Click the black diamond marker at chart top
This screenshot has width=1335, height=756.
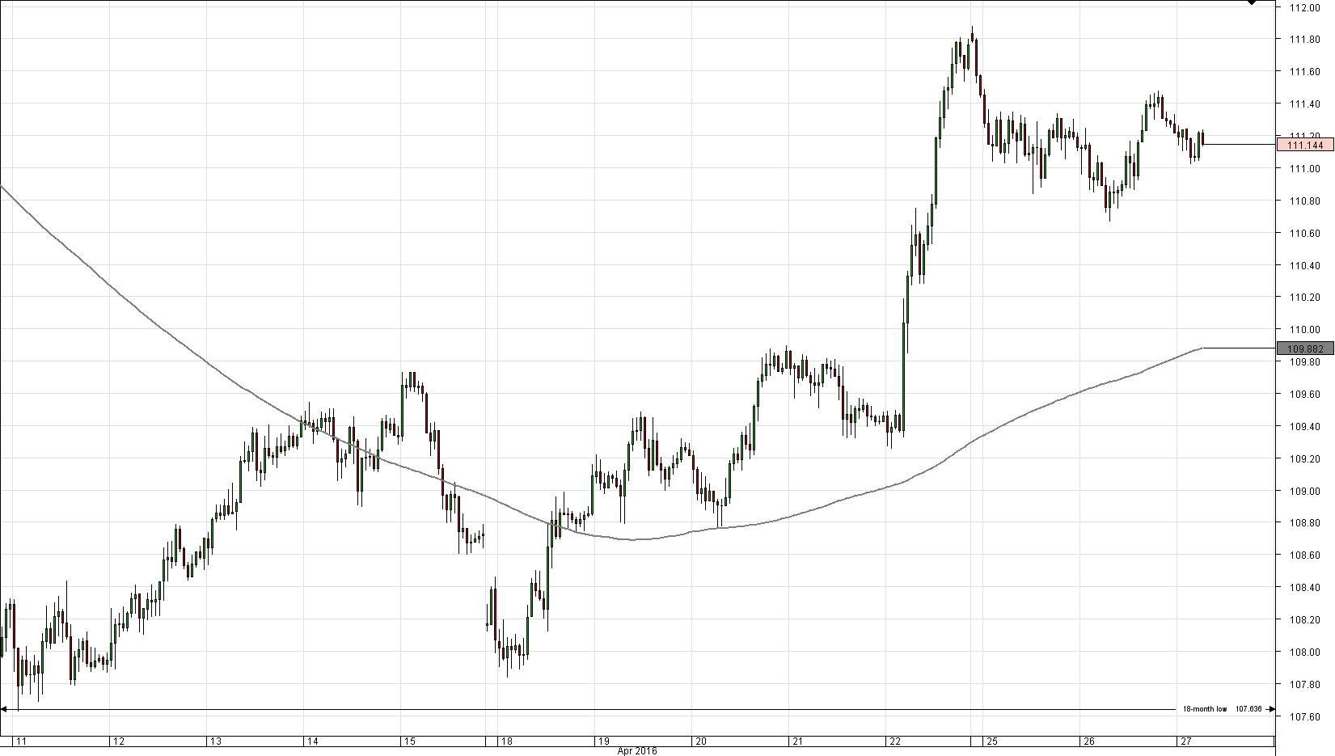[1252, 2]
